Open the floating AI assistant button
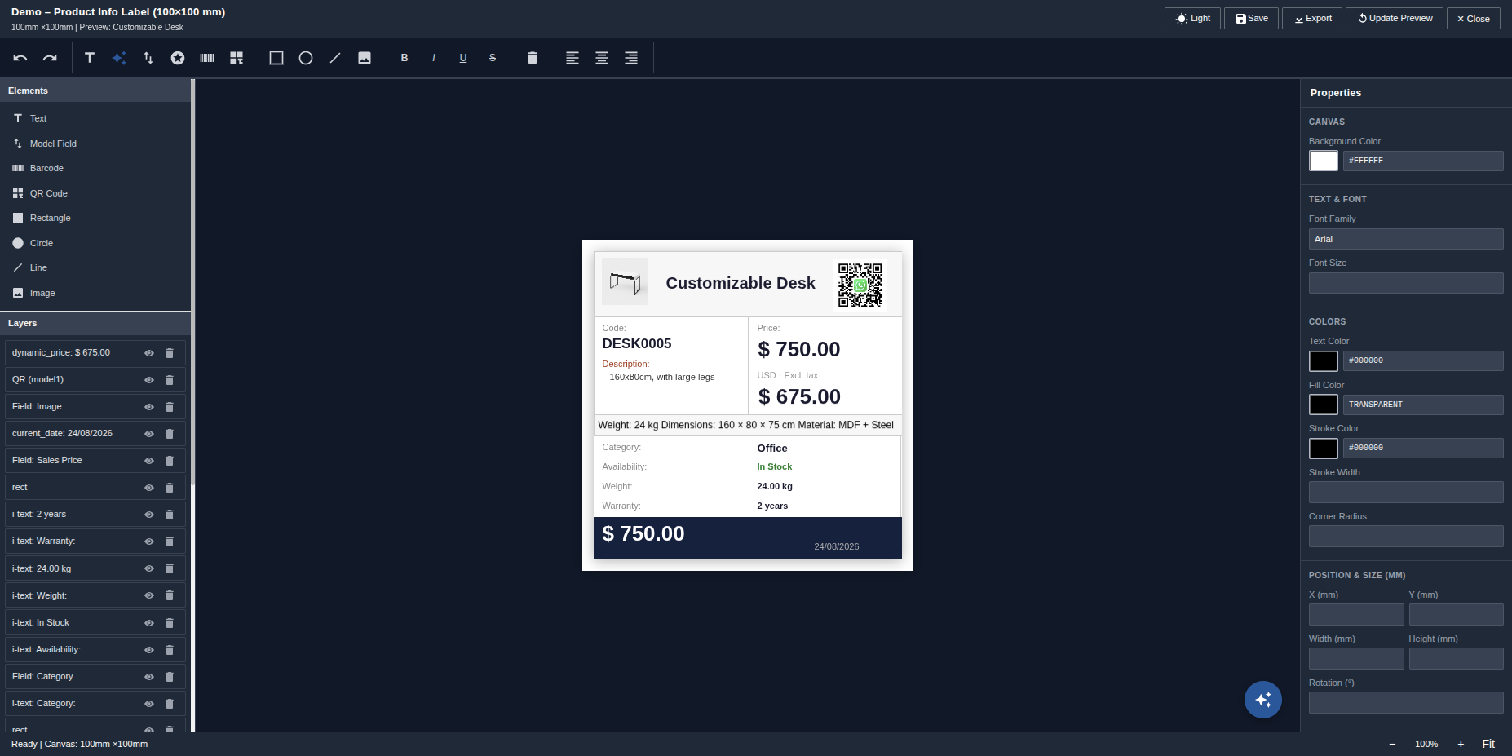Screen dimensions: 1512x756 1263,700
